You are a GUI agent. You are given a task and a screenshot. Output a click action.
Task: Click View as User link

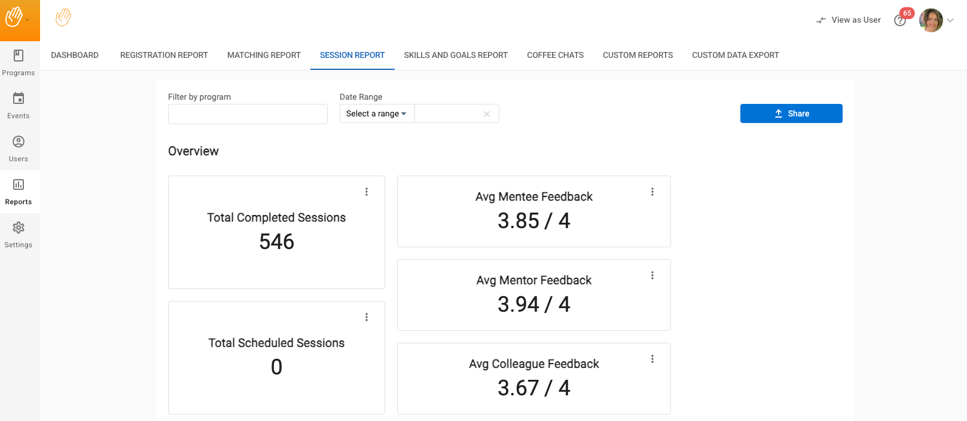click(x=849, y=20)
